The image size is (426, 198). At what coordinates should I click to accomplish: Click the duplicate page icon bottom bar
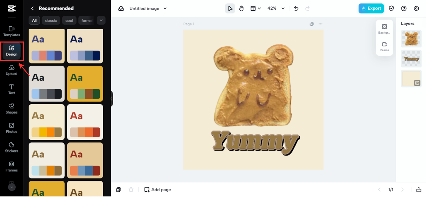pos(118,190)
